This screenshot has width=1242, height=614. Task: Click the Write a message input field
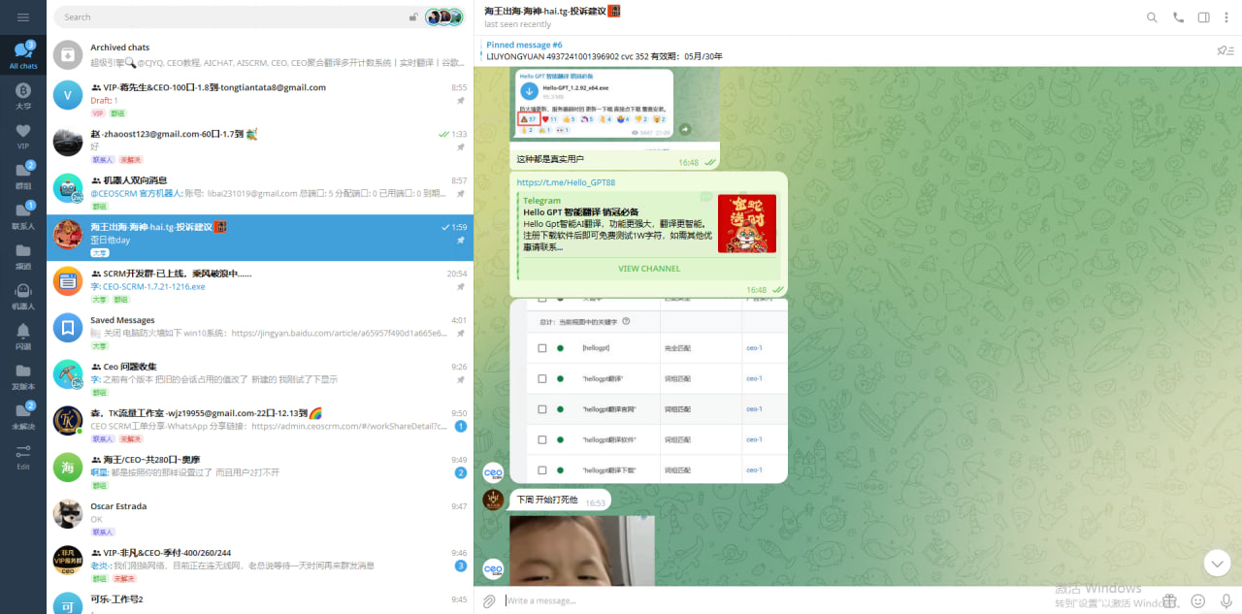[x=679, y=600]
